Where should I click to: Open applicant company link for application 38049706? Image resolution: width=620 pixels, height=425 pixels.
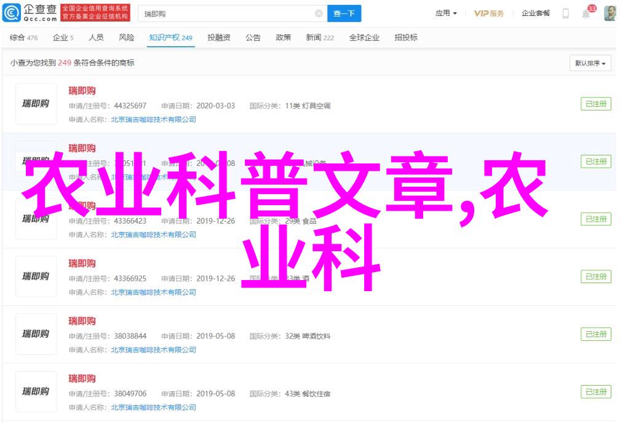[x=153, y=408]
